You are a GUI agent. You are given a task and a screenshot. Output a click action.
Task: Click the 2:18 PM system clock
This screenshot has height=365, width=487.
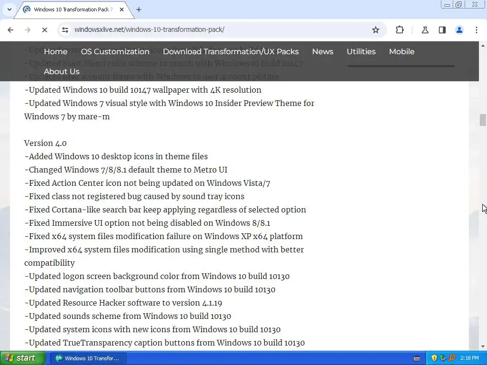(469, 358)
